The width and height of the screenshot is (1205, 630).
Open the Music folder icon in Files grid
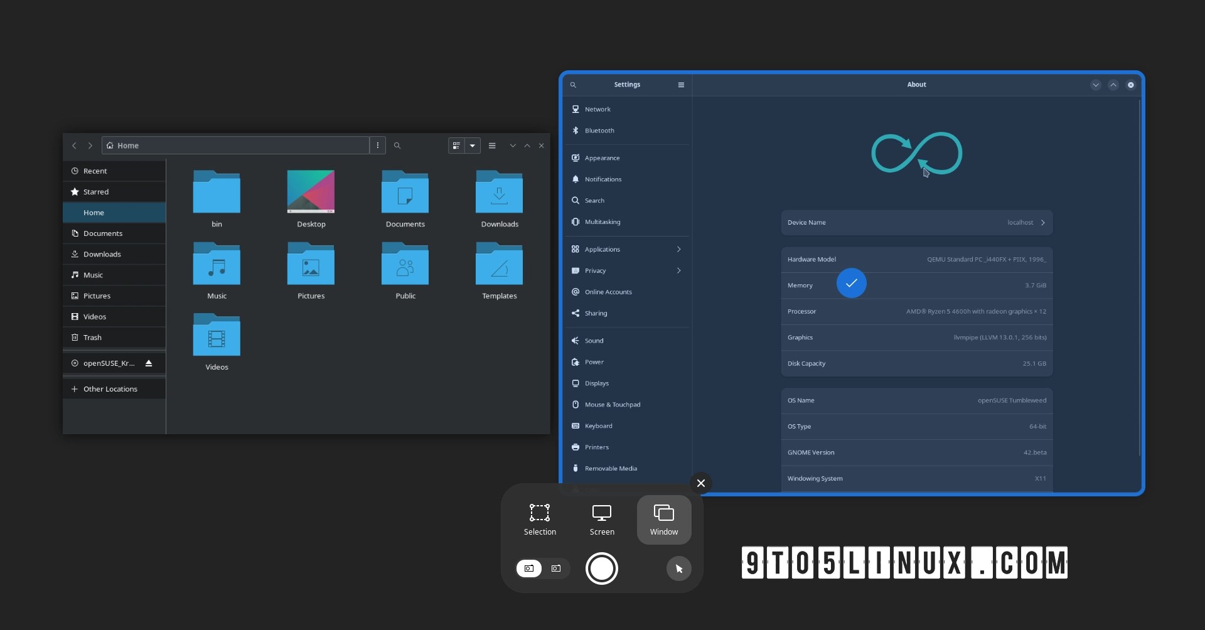pos(217,264)
